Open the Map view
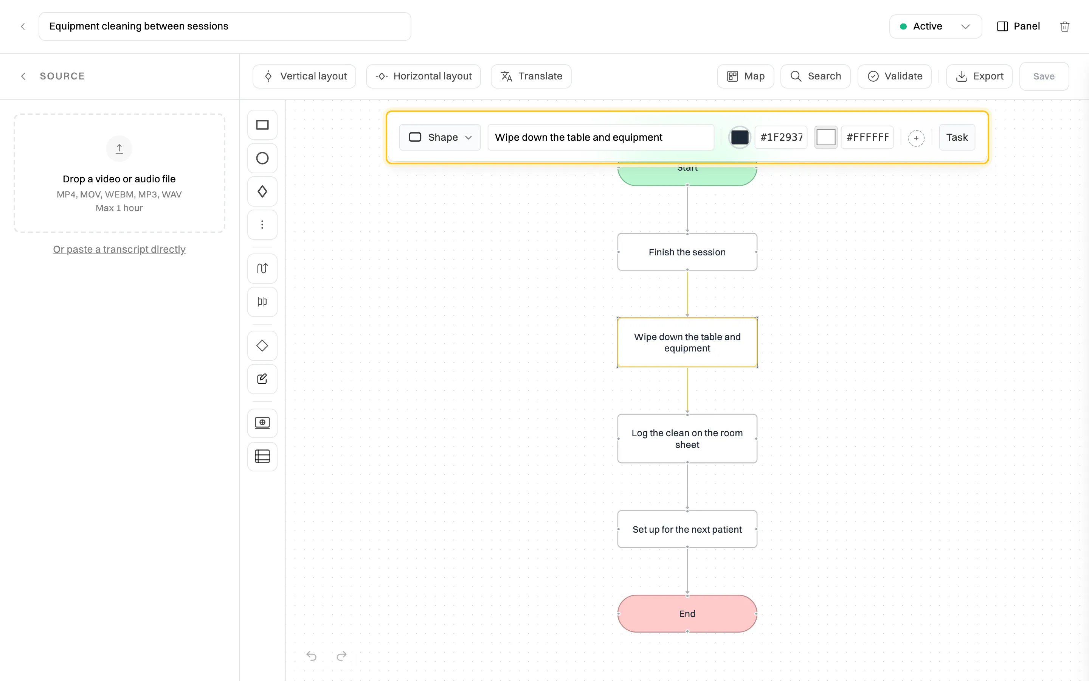This screenshot has width=1089, height=681. coord(746,76)
